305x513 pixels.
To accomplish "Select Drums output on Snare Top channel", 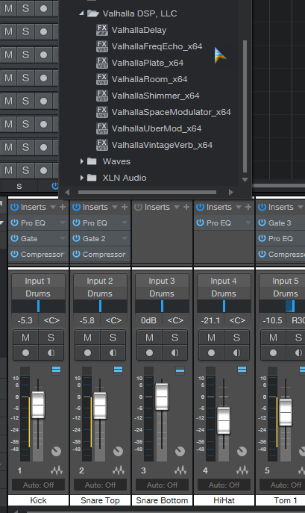I will 100,293.
